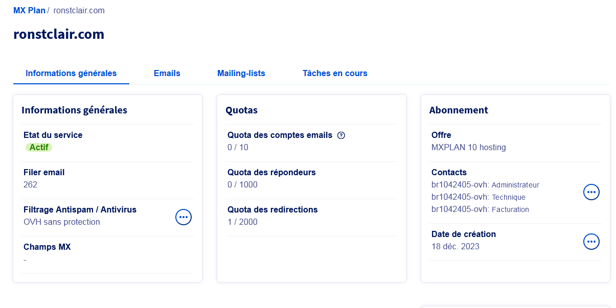Click the Filer email value 262
The width and height of the screenshot is (616, 308).
[30, 185]
